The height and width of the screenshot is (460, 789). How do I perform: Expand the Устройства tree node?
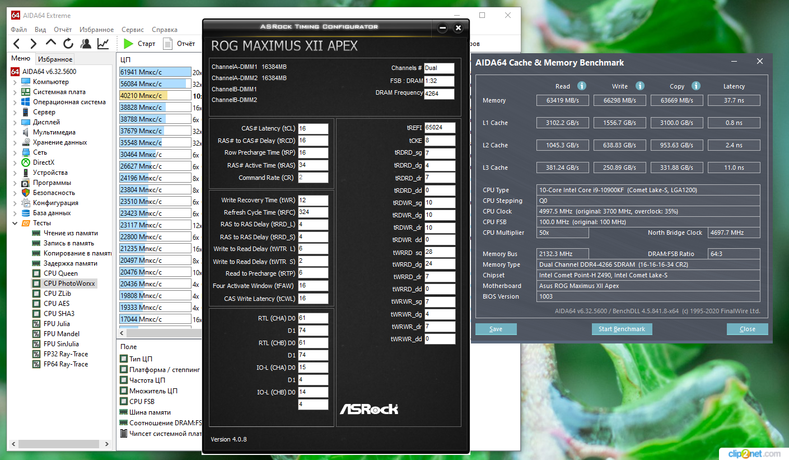(15, 173)
